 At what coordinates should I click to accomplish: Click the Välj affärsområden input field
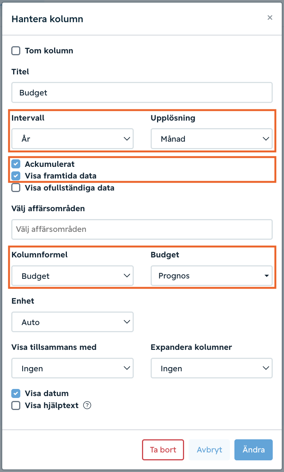(x=142, y=229)
